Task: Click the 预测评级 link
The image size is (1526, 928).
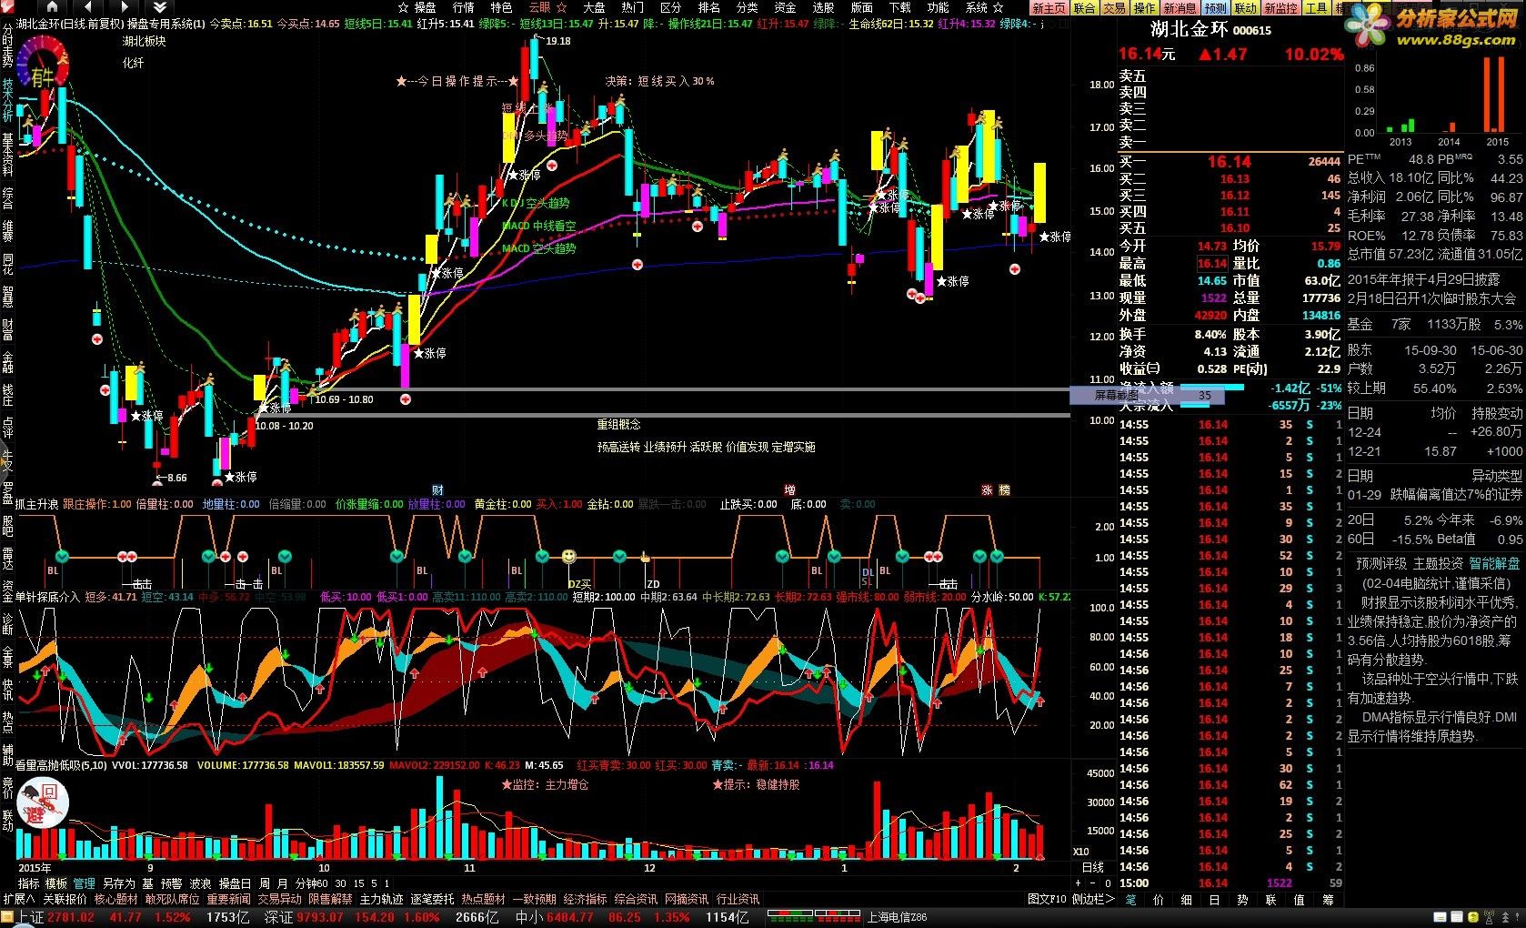Action: click(1380, 564)
